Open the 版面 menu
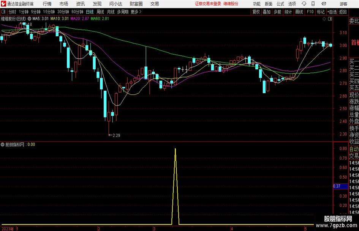359x231 pixels. point(268,4)
